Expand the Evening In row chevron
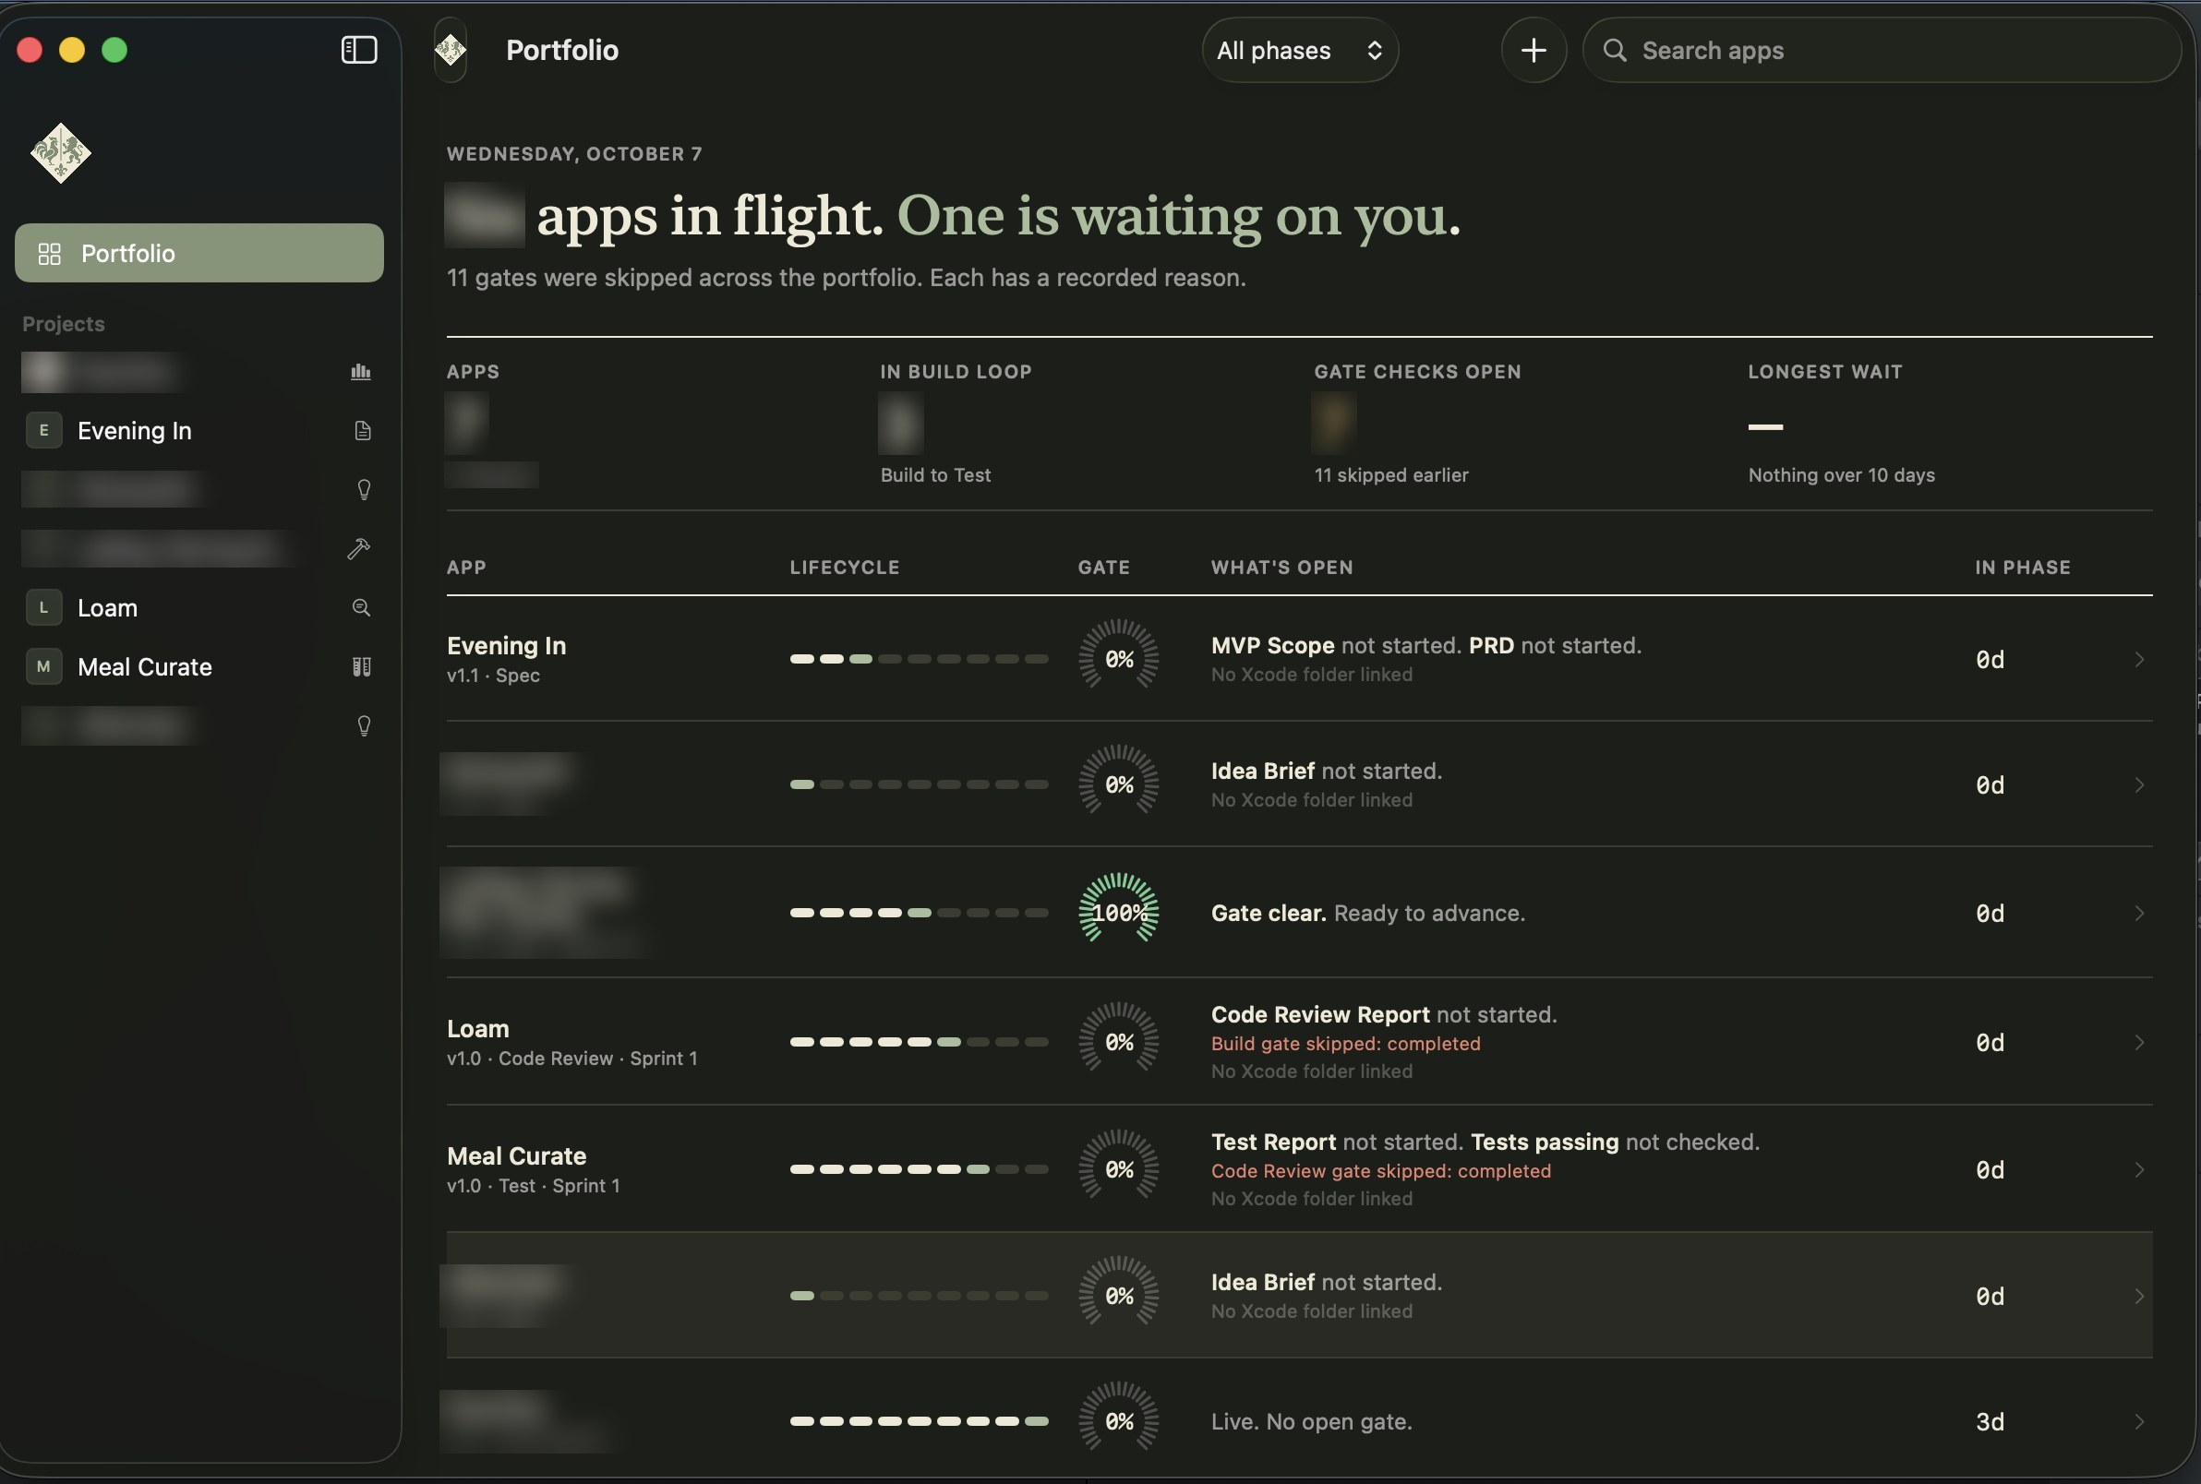The width and height of the screenshot is (2201, 1484). (x=2138, y=659)
